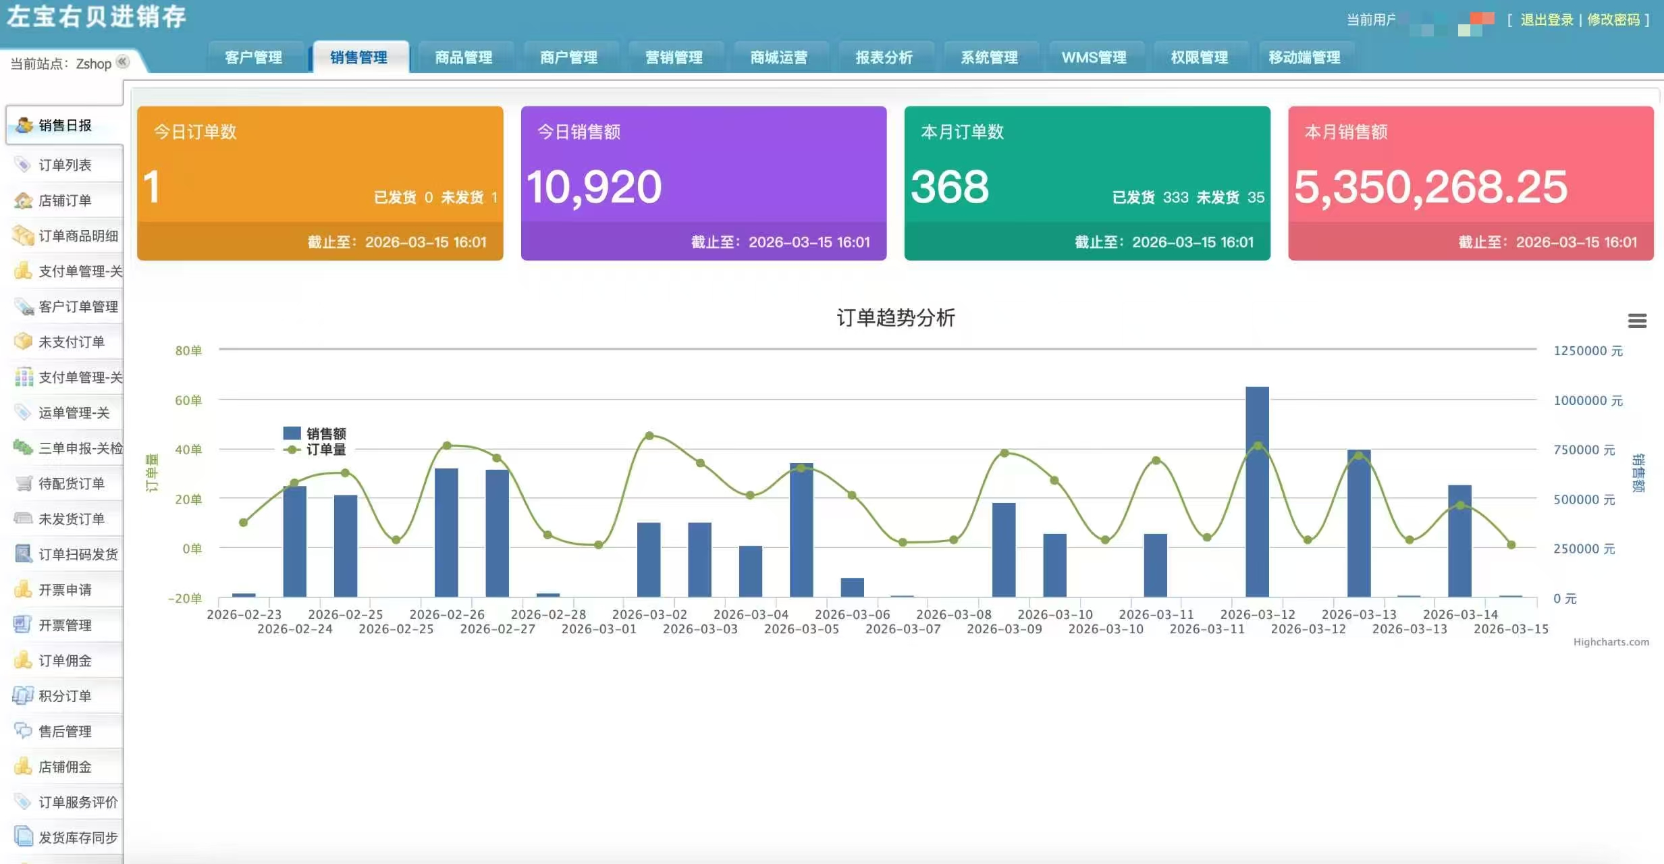Viewport: 1664px width, 864px height.
Task: Open the 商品管理 tab
Action: tap(464, 57)
